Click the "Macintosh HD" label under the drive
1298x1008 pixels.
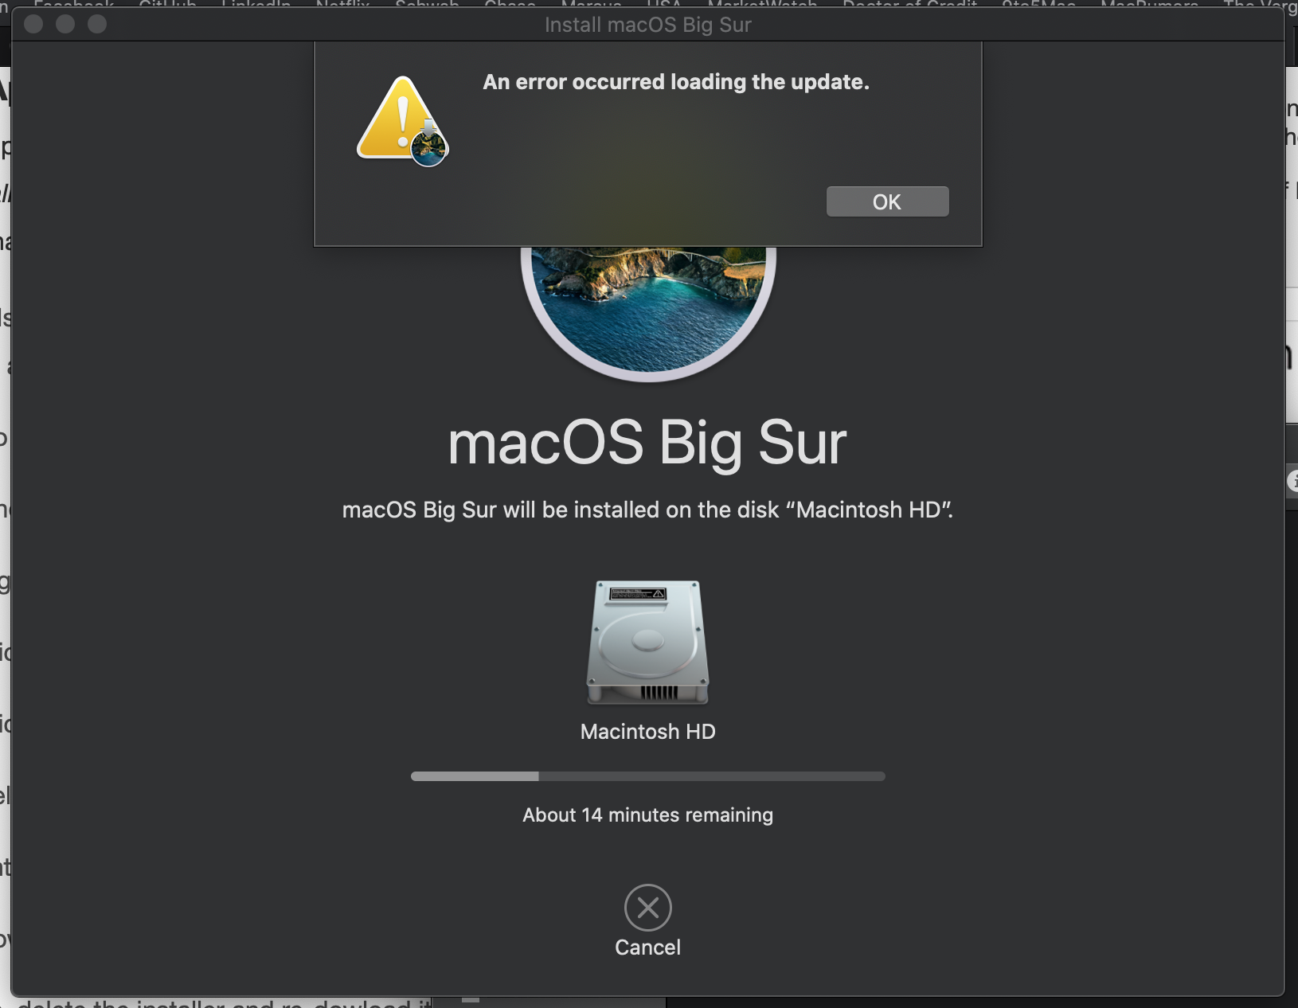coord(648,732)
